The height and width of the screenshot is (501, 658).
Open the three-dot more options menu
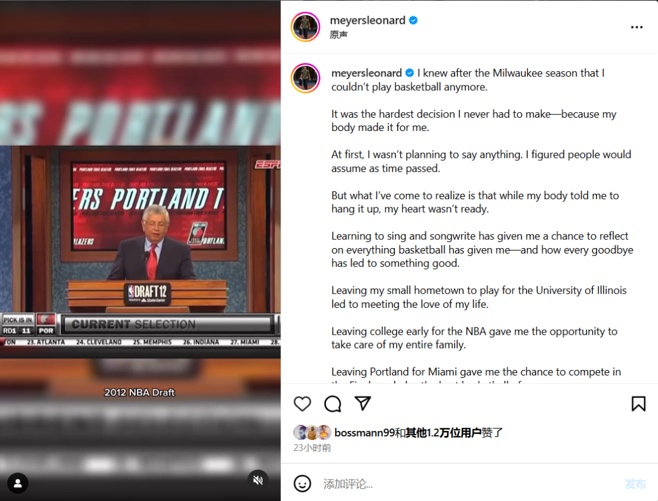pyautogui.click(x=637, y=27)
